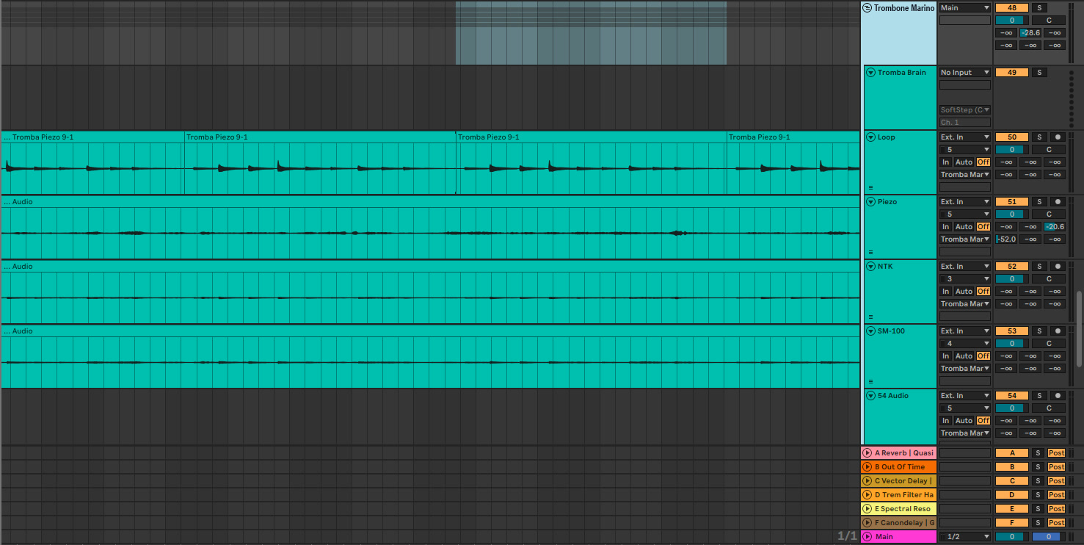Set Piezo monitor to Auto
The height and width of the screenshot is (545, 1084).
pyautogui.click(x=964, y=227)
